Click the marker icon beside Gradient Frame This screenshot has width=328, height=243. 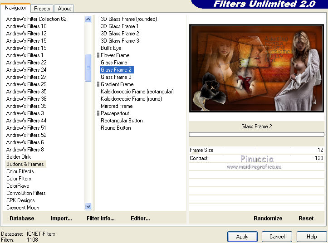98,84
